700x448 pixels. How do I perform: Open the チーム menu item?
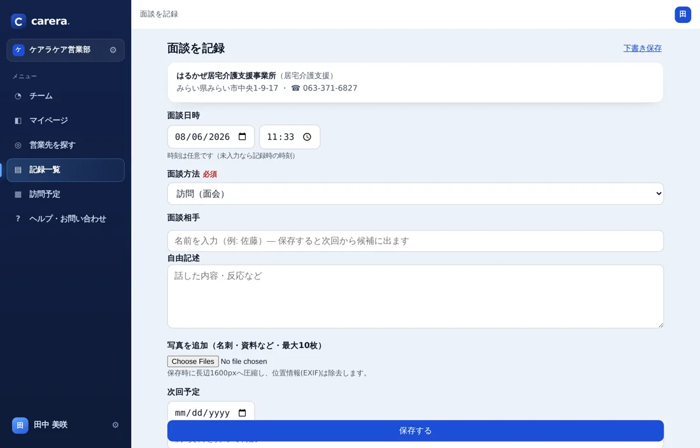[x=66, y=96]
